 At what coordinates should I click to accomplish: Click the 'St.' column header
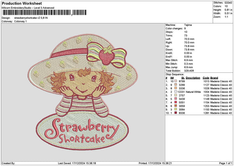(183, 78)
